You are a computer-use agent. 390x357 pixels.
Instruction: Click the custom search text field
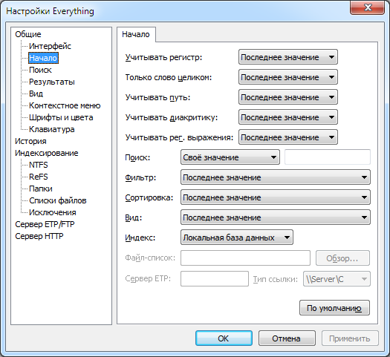pos(328,157)
